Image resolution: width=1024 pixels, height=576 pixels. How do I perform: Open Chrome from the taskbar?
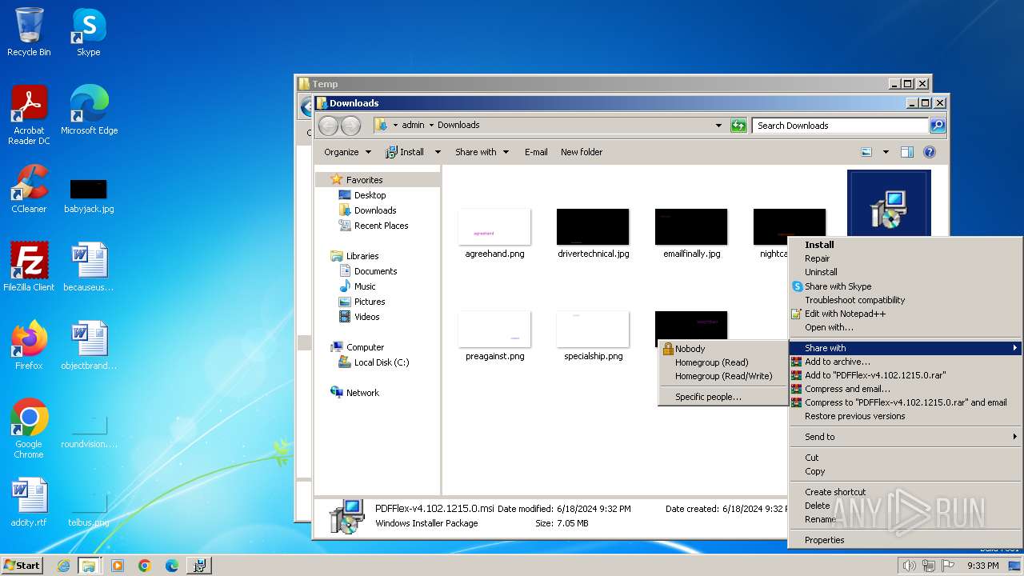point(145,566)
